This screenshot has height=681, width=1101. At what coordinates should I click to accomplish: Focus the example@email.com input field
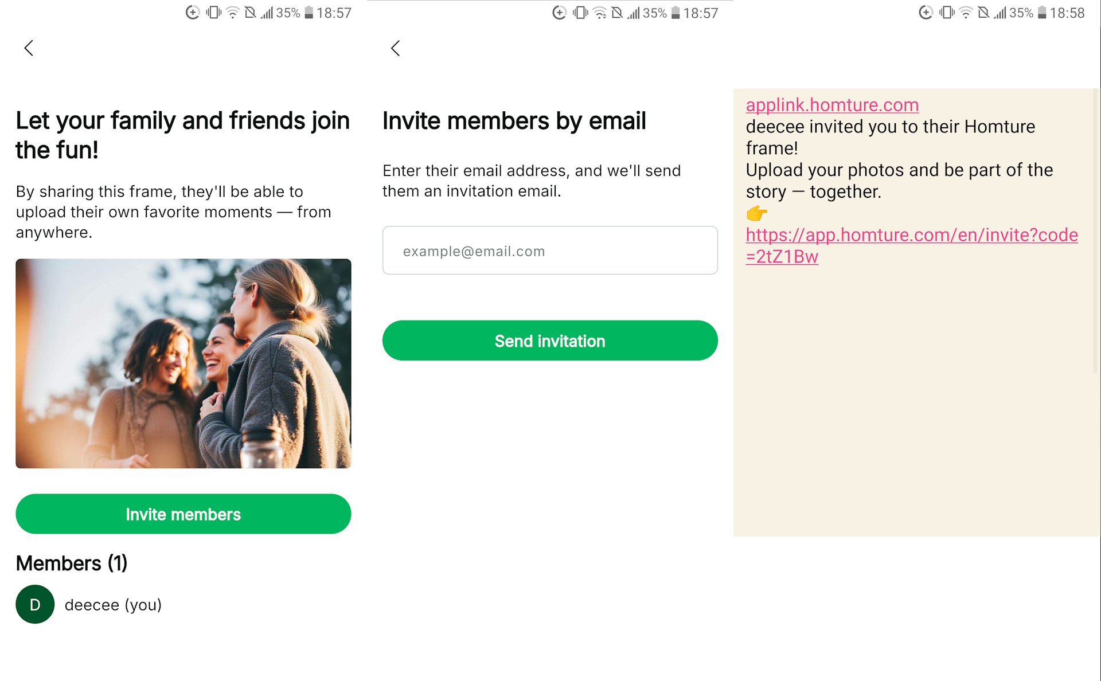(x=549, y=251)
